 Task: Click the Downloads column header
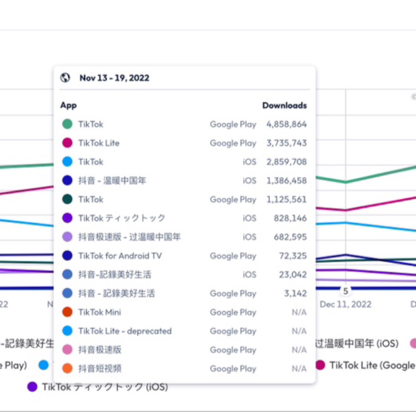[284, 105]
